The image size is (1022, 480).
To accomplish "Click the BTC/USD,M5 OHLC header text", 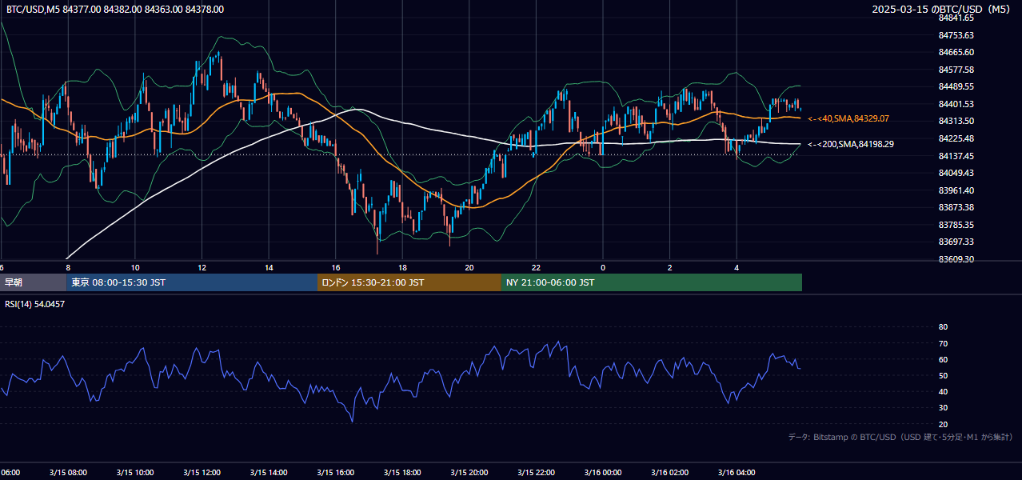I will tap(115, 10).
